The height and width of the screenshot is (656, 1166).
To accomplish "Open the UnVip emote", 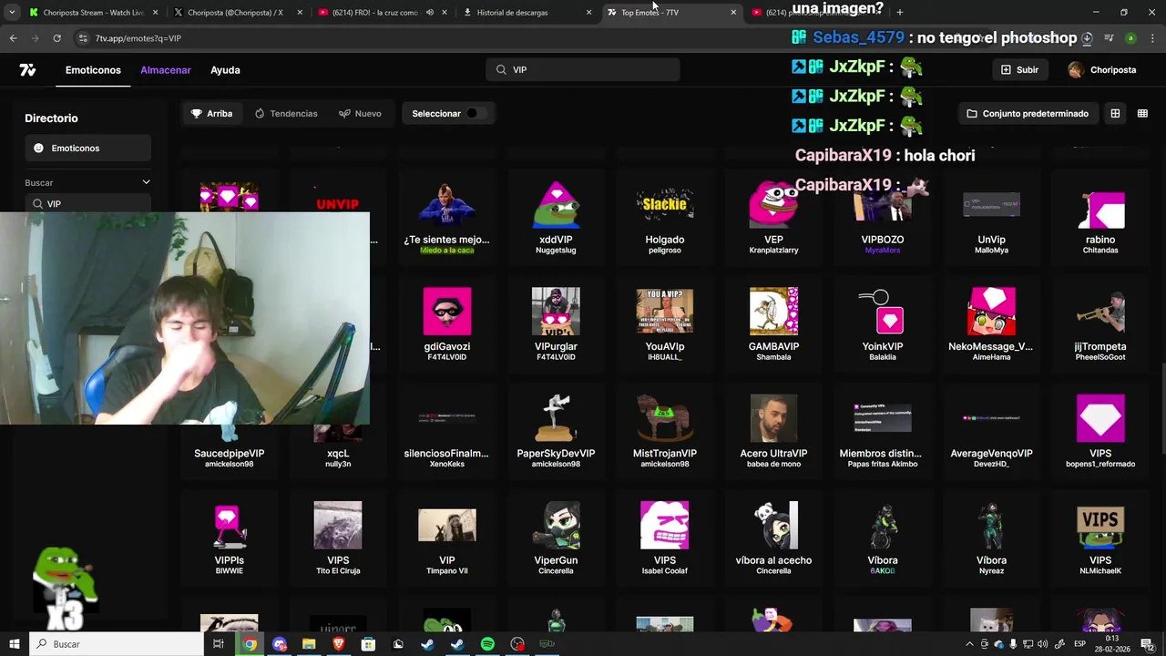I will pos(991,219).
